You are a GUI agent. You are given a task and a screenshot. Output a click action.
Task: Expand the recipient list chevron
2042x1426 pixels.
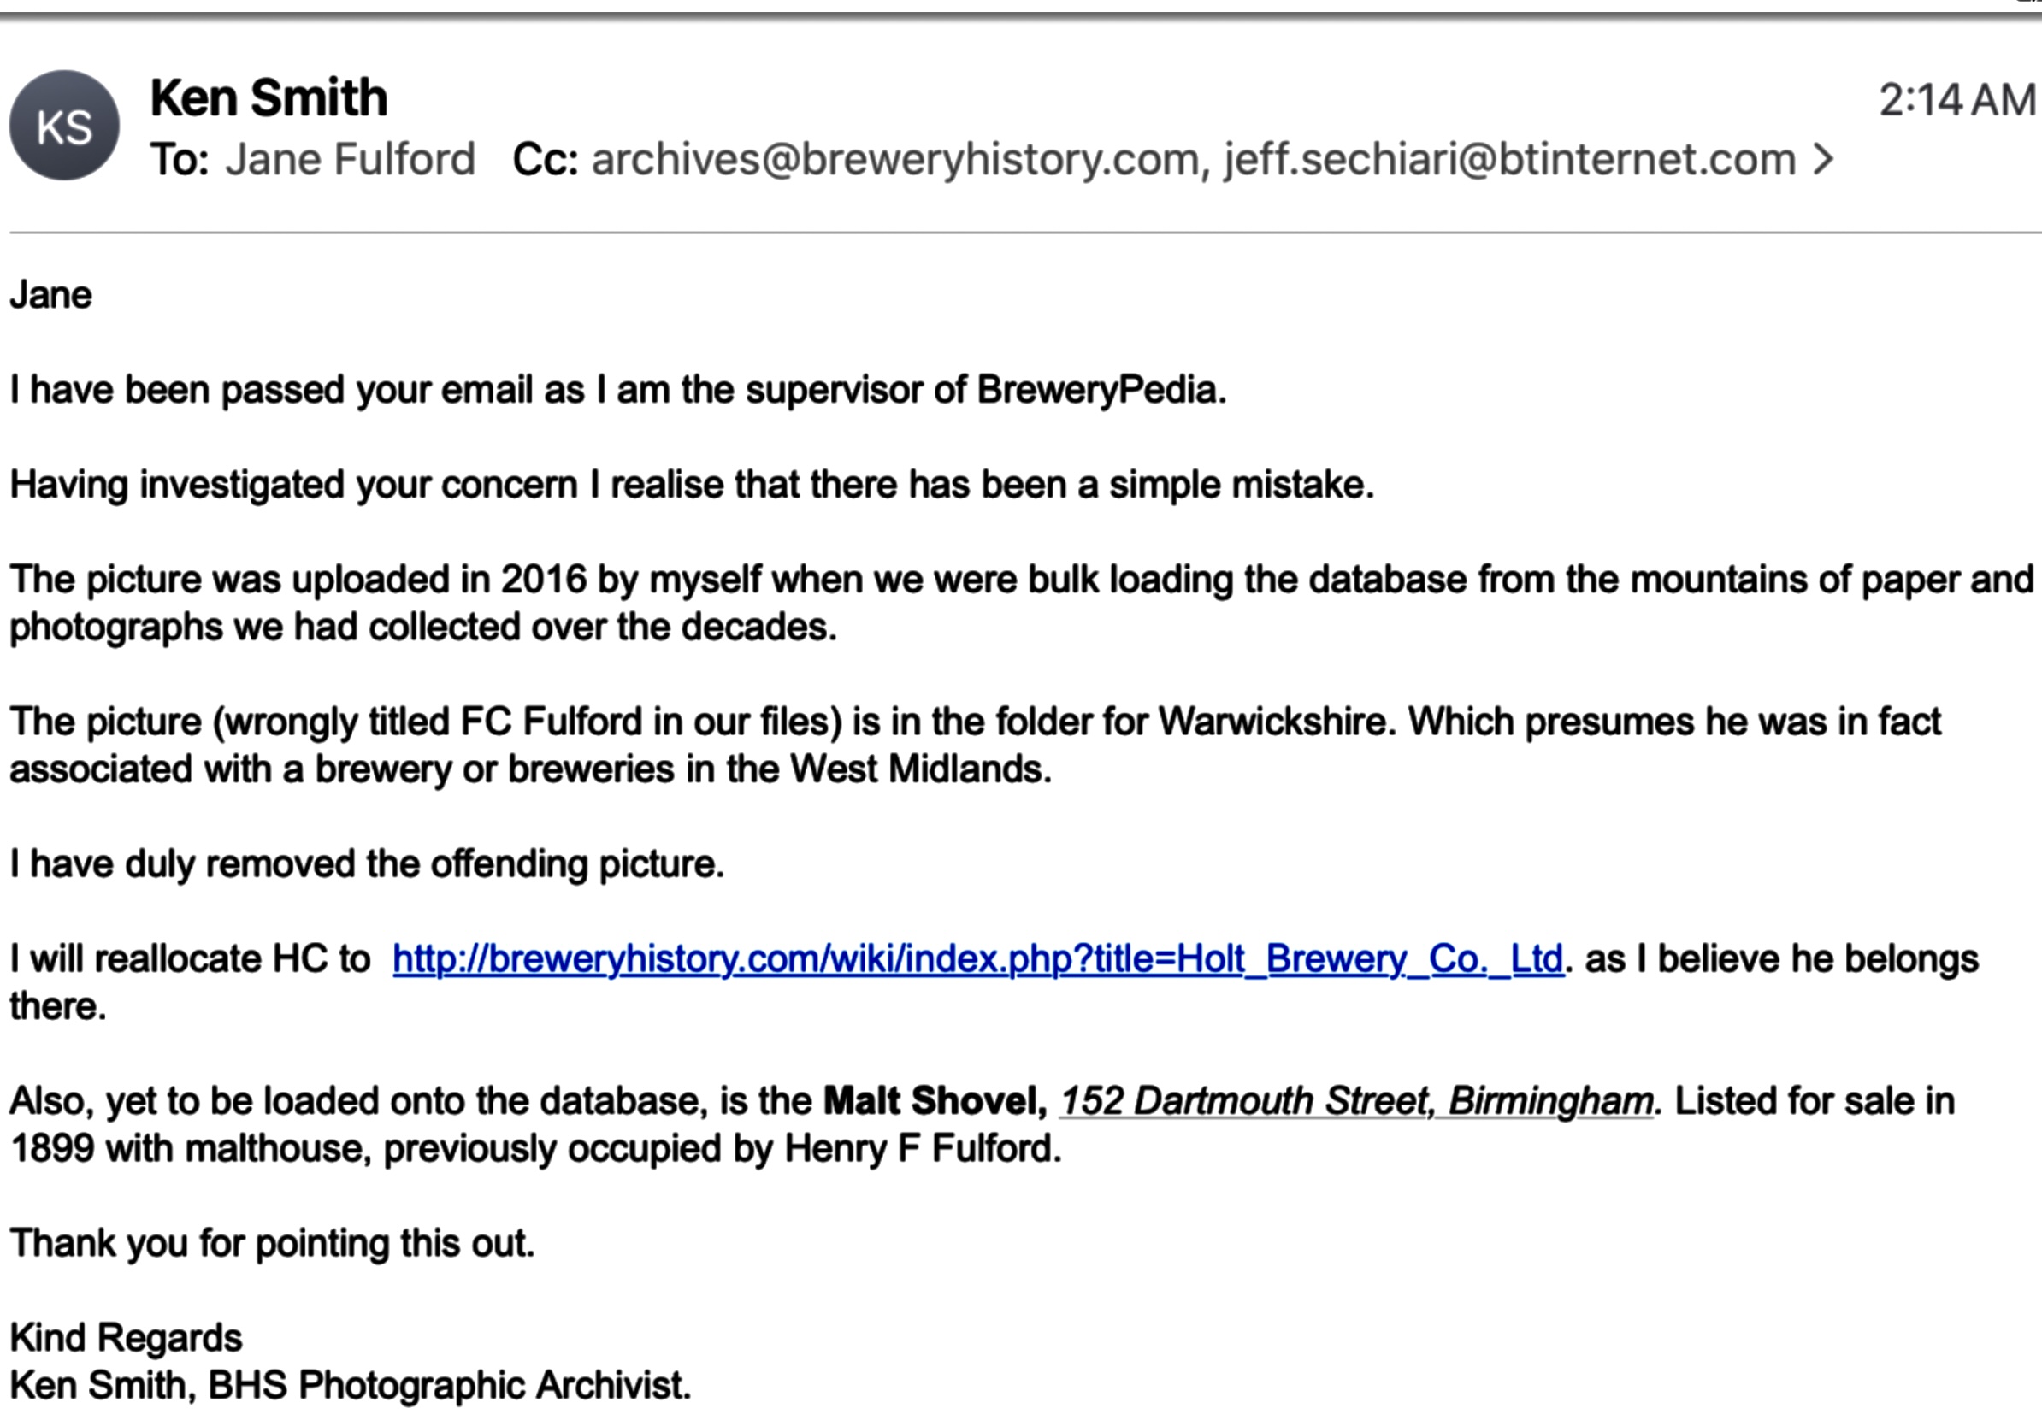click(1823, 160)
